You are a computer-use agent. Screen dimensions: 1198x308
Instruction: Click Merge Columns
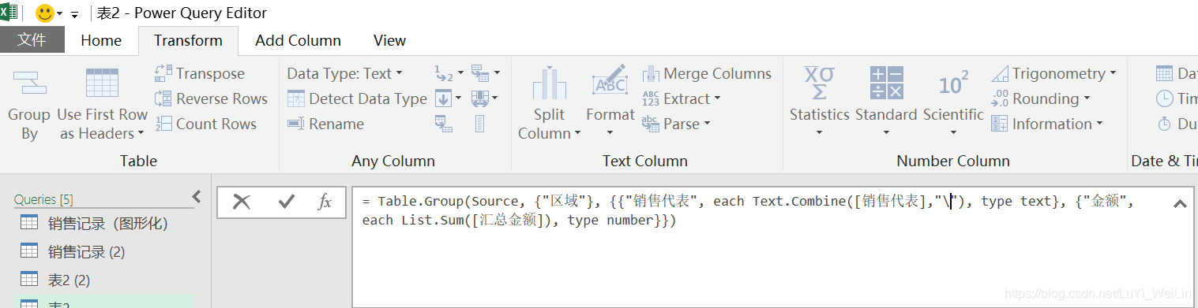point(707,73)
